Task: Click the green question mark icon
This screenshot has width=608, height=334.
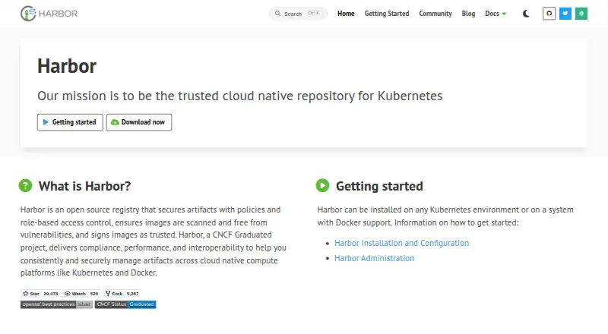Action: pyautogui.click(x=26, y=186)
